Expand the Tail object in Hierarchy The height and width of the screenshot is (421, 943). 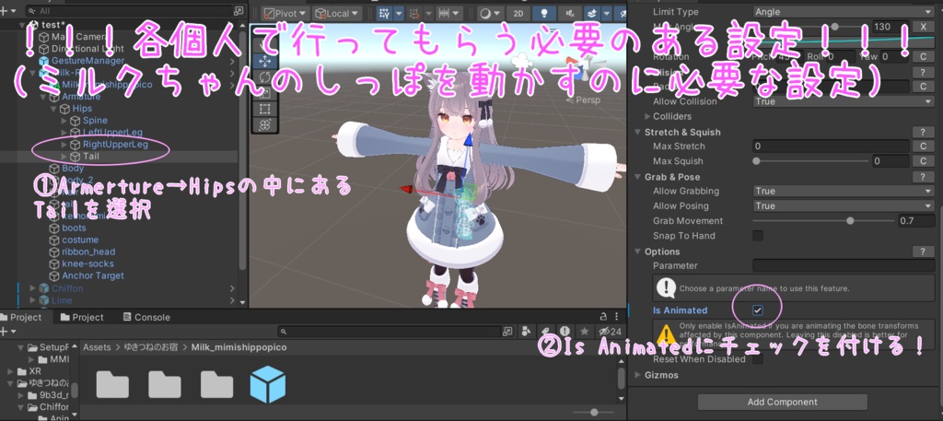click(x=64, y=157)
